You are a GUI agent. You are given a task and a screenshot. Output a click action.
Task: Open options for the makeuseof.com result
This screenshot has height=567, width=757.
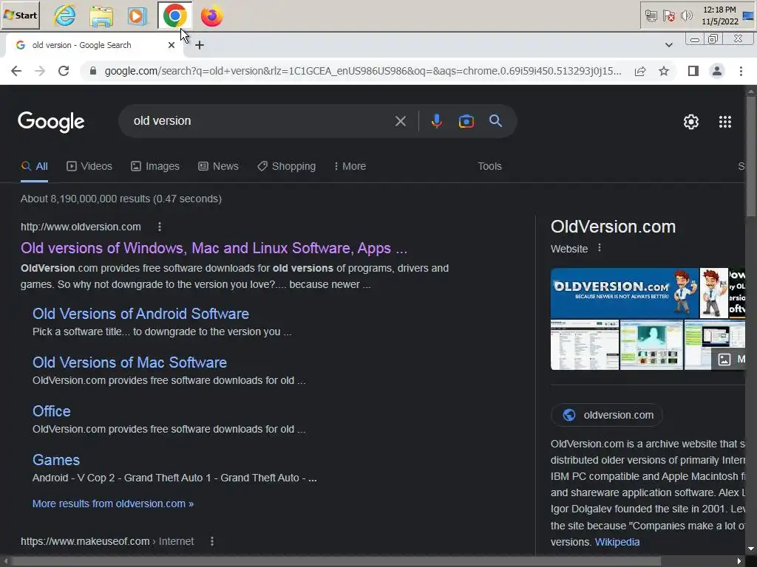pos(212,541)
